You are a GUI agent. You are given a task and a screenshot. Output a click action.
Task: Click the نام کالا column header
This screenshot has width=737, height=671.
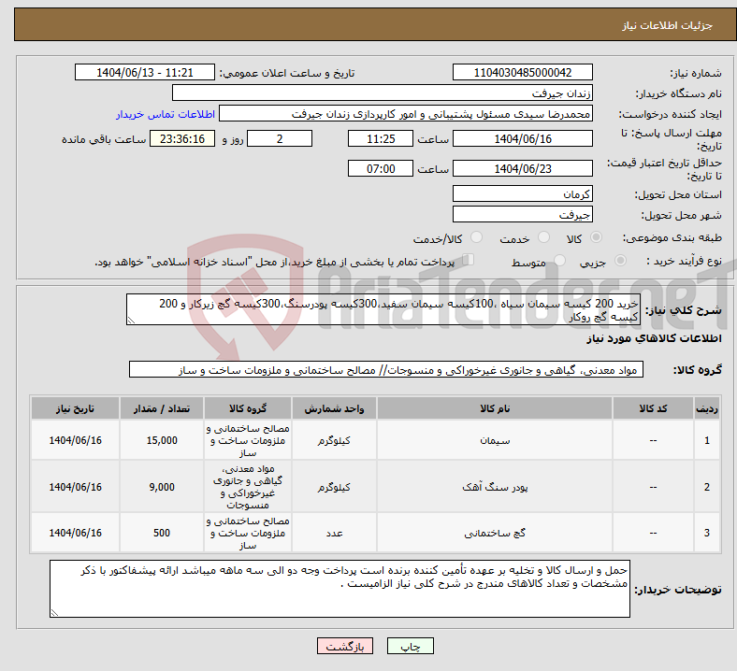[495, 408]
